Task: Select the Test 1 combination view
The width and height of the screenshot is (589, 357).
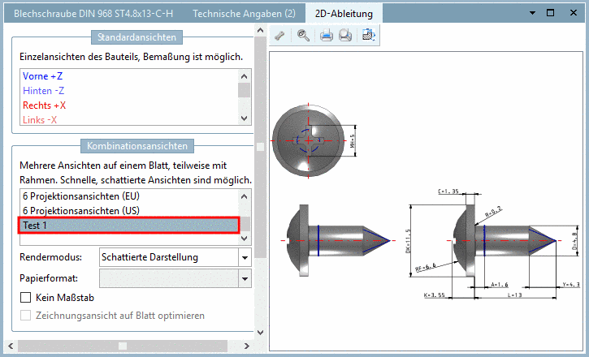Action: click(129, 226)
